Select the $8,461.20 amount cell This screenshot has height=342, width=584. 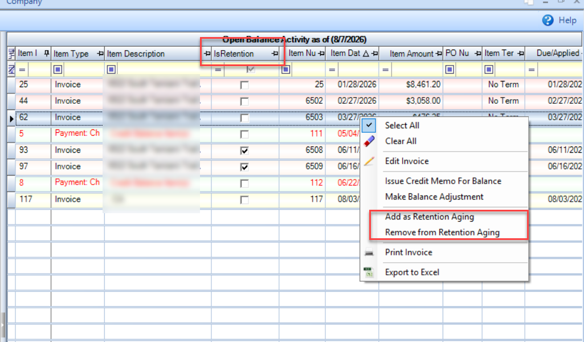(411, 84)
